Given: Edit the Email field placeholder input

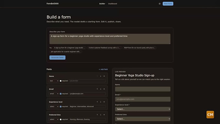Looking at the screenshot, I should [x=87, y=94].
